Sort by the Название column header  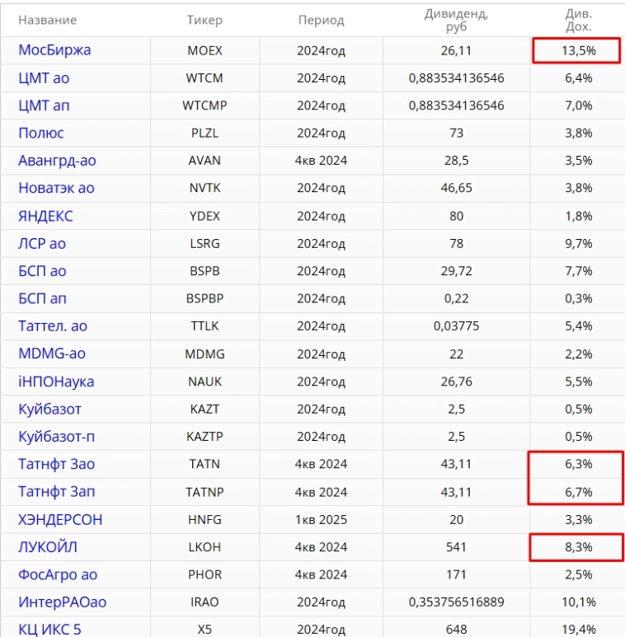[x=47, y=20]
